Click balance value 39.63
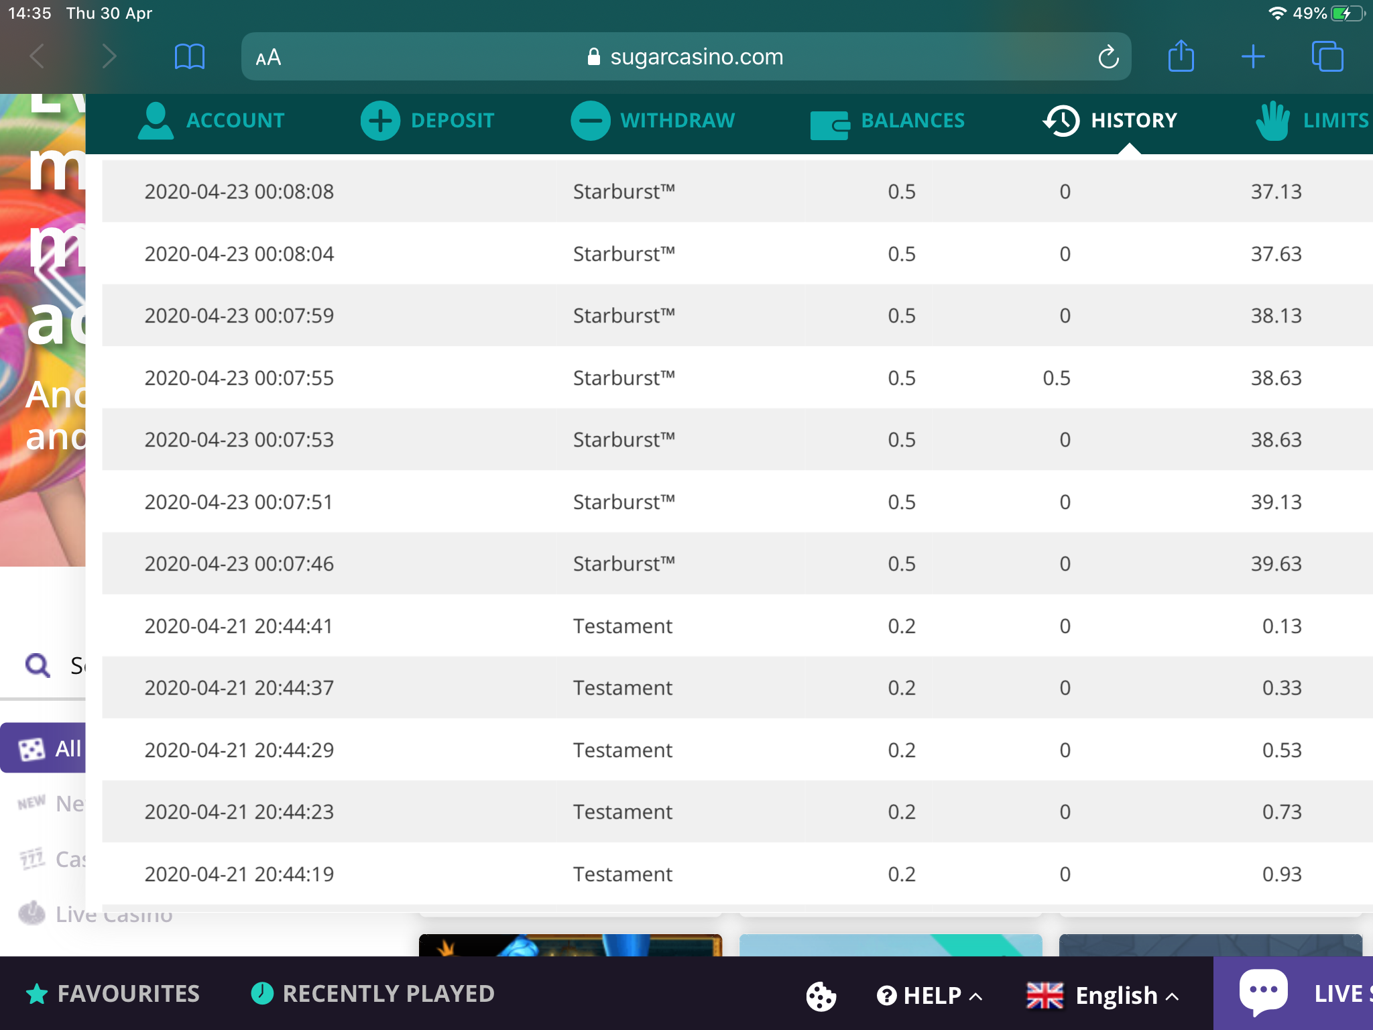This screenshot has width=1373, height=1030. tap(1276, 563)
